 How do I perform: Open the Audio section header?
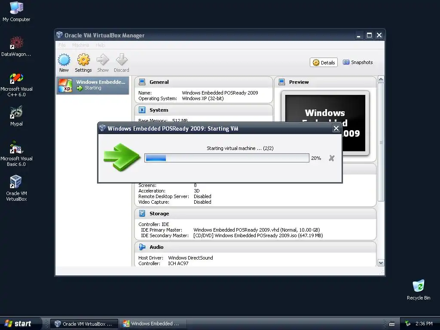pyautogui.click(x=255, y=247)
